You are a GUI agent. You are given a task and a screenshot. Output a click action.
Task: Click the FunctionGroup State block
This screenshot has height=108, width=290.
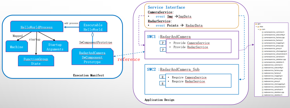click(36, 61)
